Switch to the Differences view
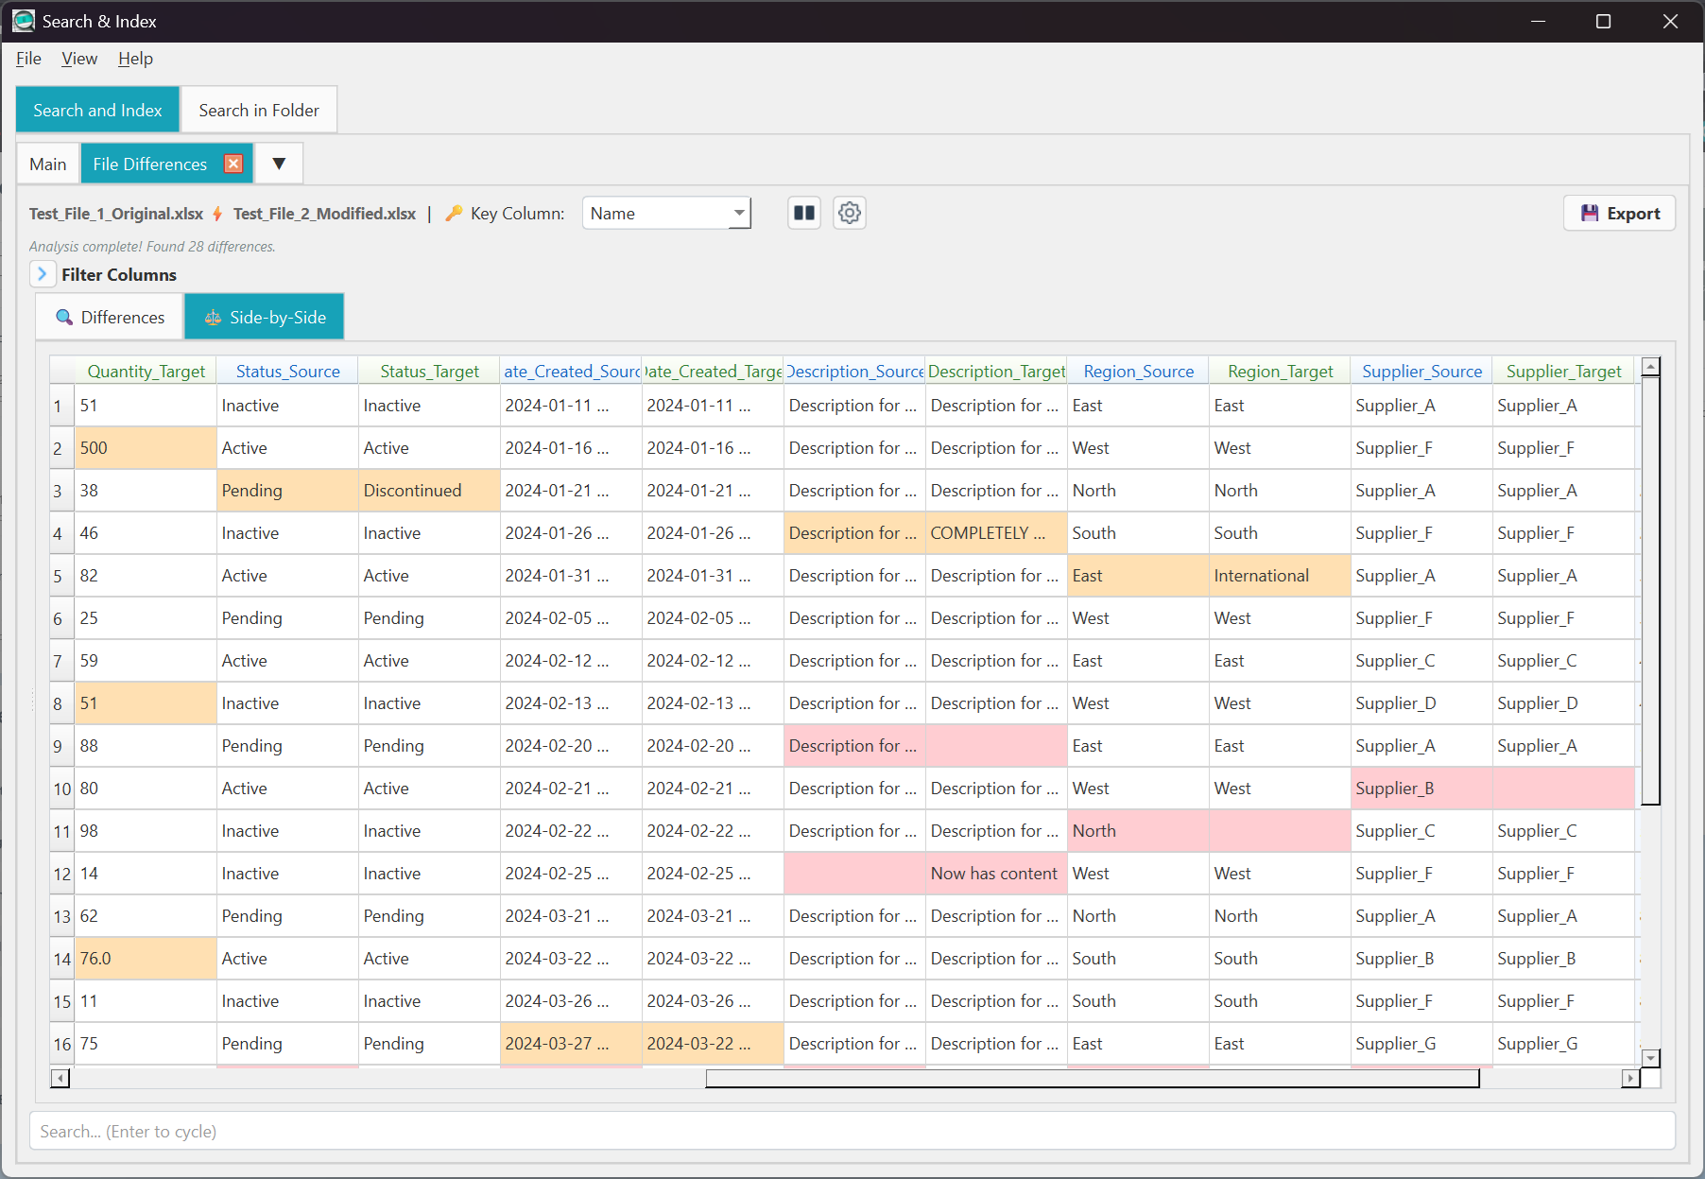1705x1179 pixels. coord(109,317)
